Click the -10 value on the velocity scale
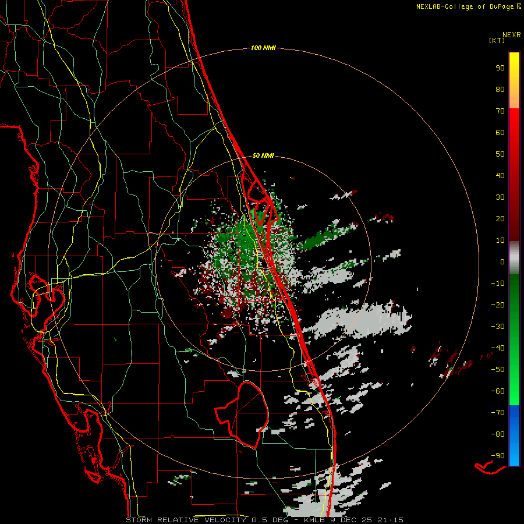 498,284
